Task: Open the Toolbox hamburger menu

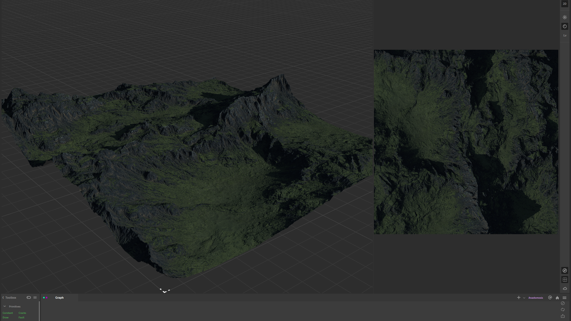Action: coord(35,298)
